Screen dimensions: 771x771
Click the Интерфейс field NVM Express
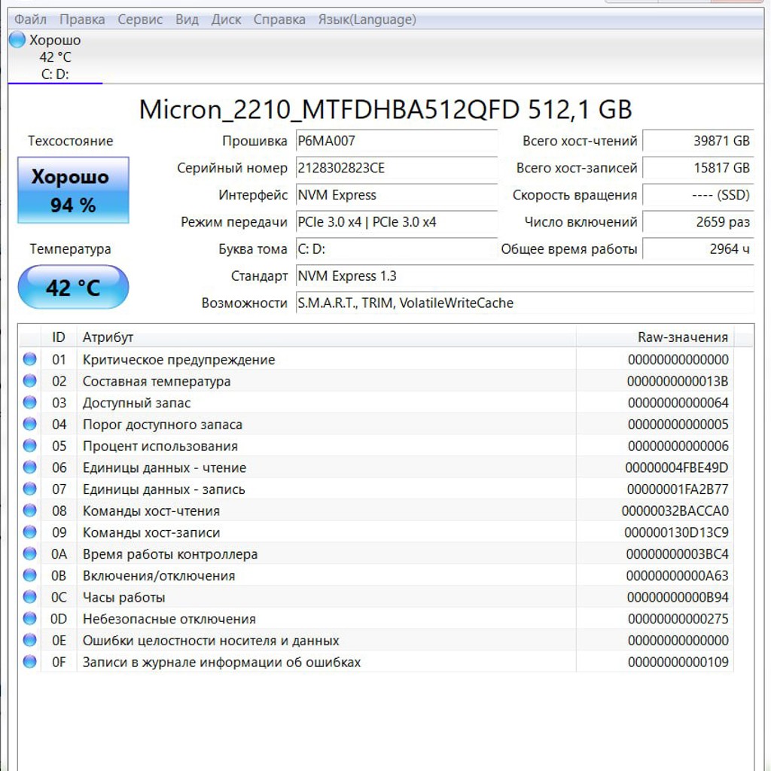click(x=396, y=195)
